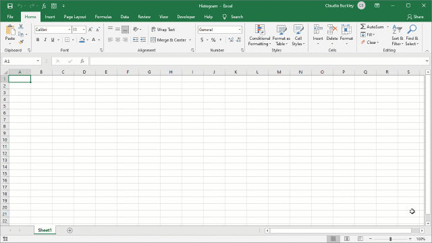Click Merge & Center
The width and height of the screenshot is (432, 243).
click(168, 40)
